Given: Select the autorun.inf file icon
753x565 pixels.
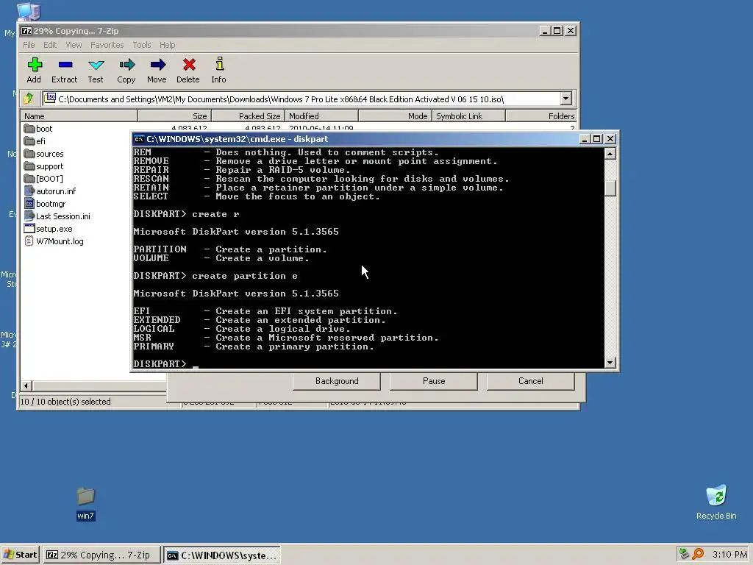Looking at the screenshot, I should (29, 191).
